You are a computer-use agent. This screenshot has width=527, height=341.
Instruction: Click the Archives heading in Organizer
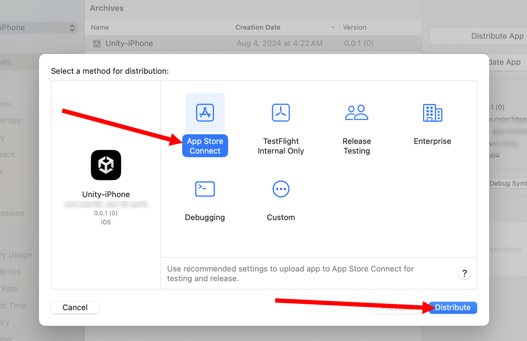(107, 8)
